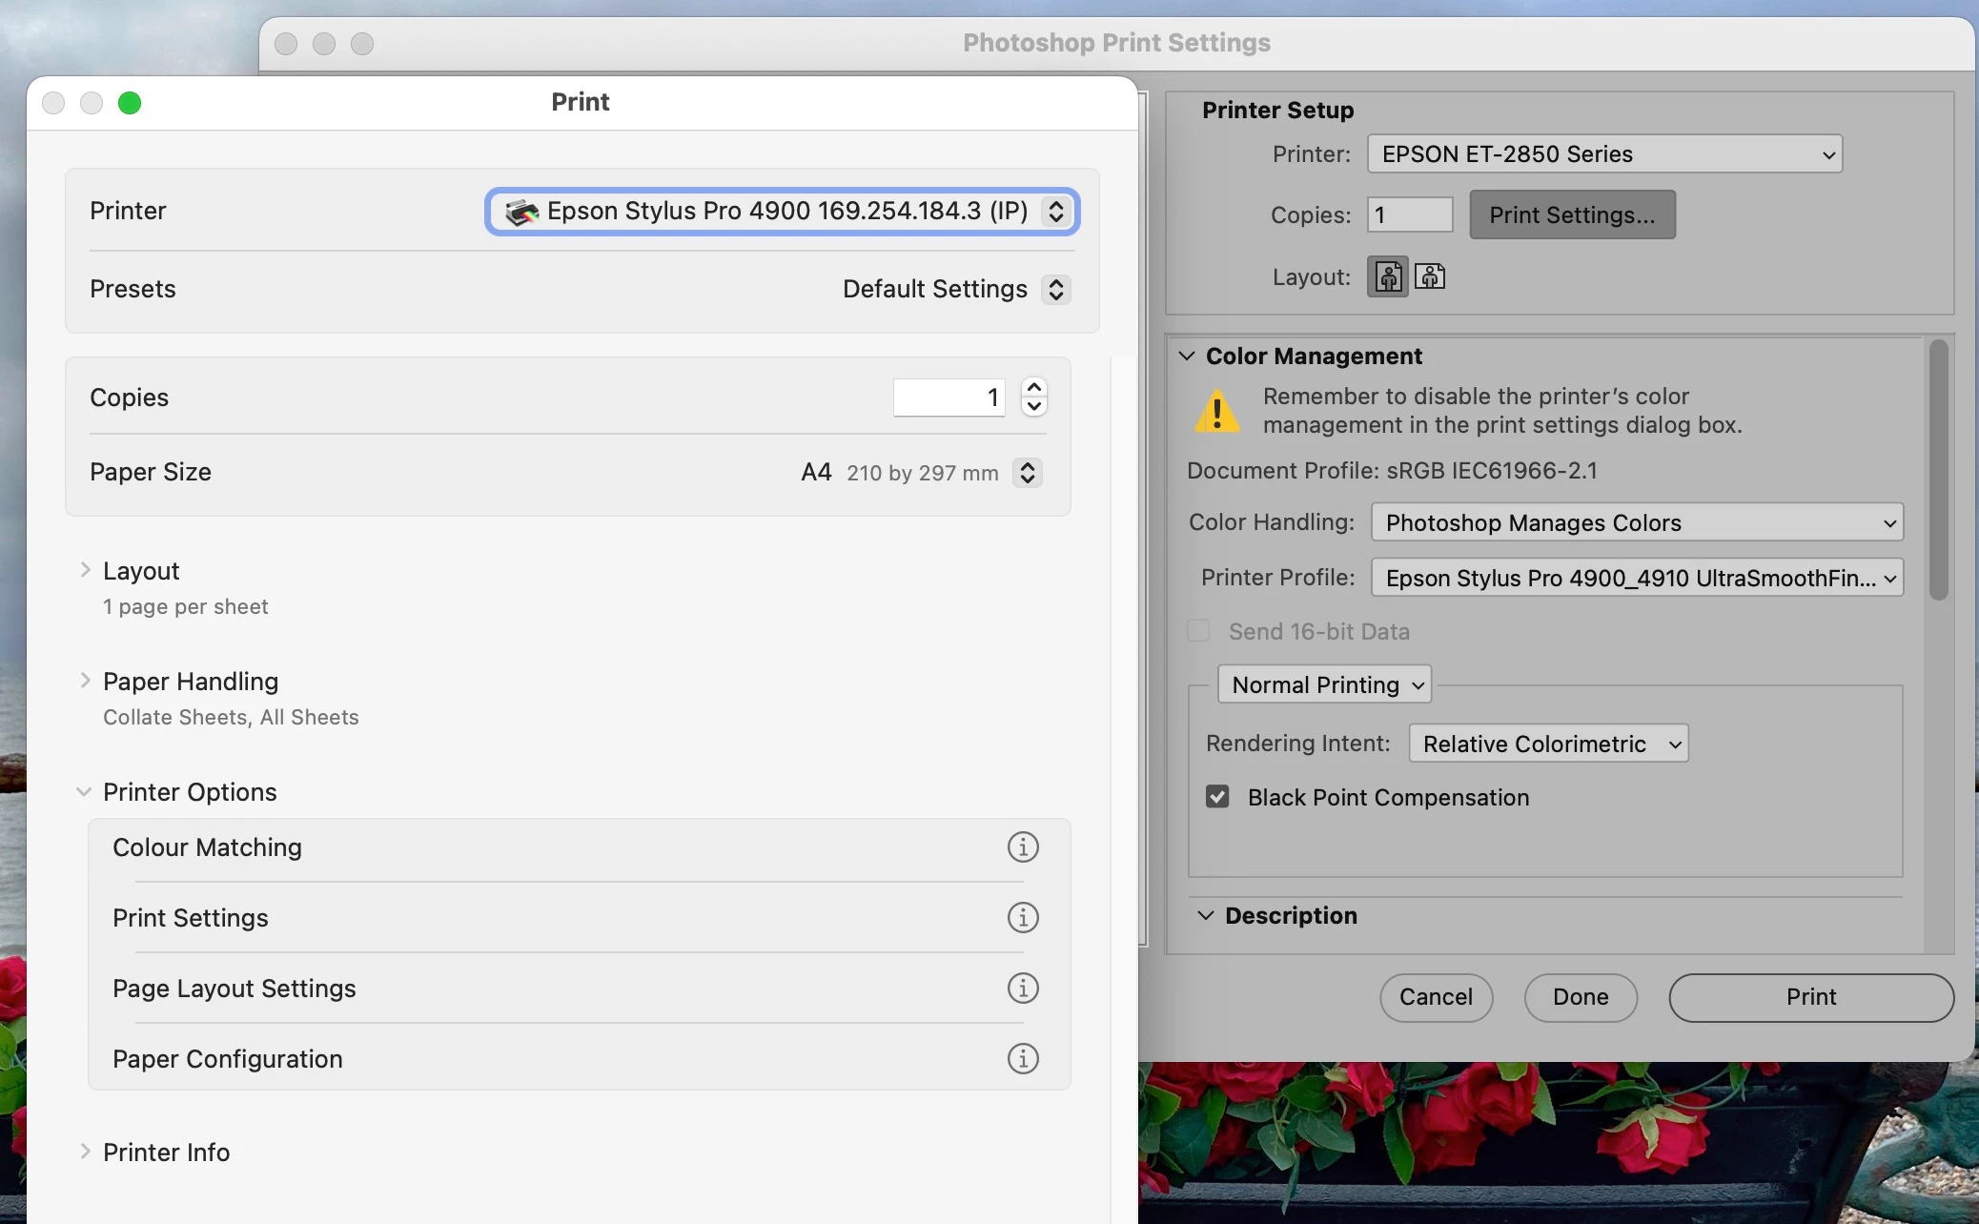Click the info icon beside Print Settings
1979x1224 pixels.
point(1023,917)
